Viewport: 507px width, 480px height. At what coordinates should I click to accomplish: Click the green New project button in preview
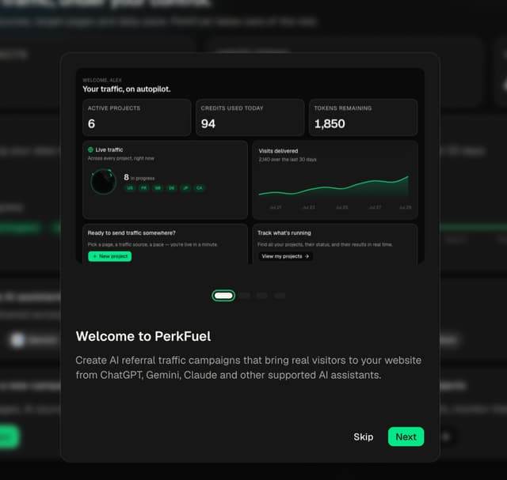(110, 256)
